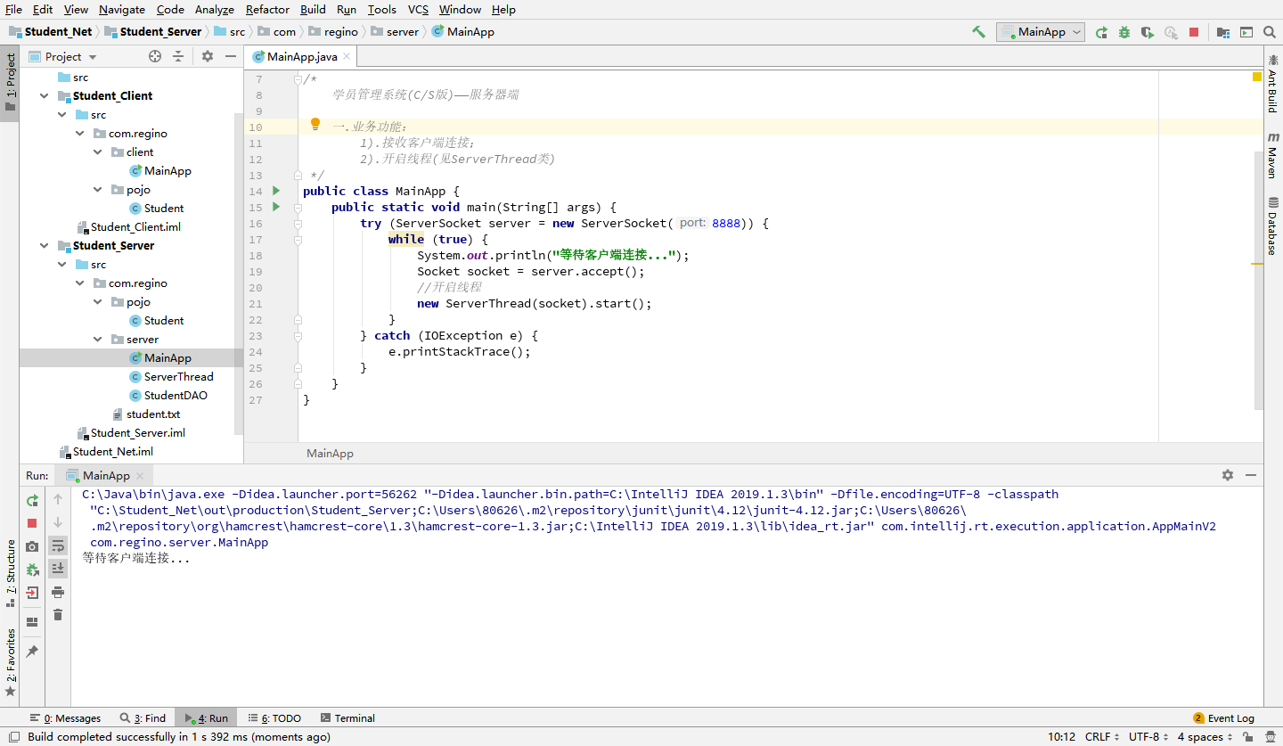The image size is (1283, 746).
Task: Click the UTF-8 encoding selector in status bar
Action: click(1148, 737)
